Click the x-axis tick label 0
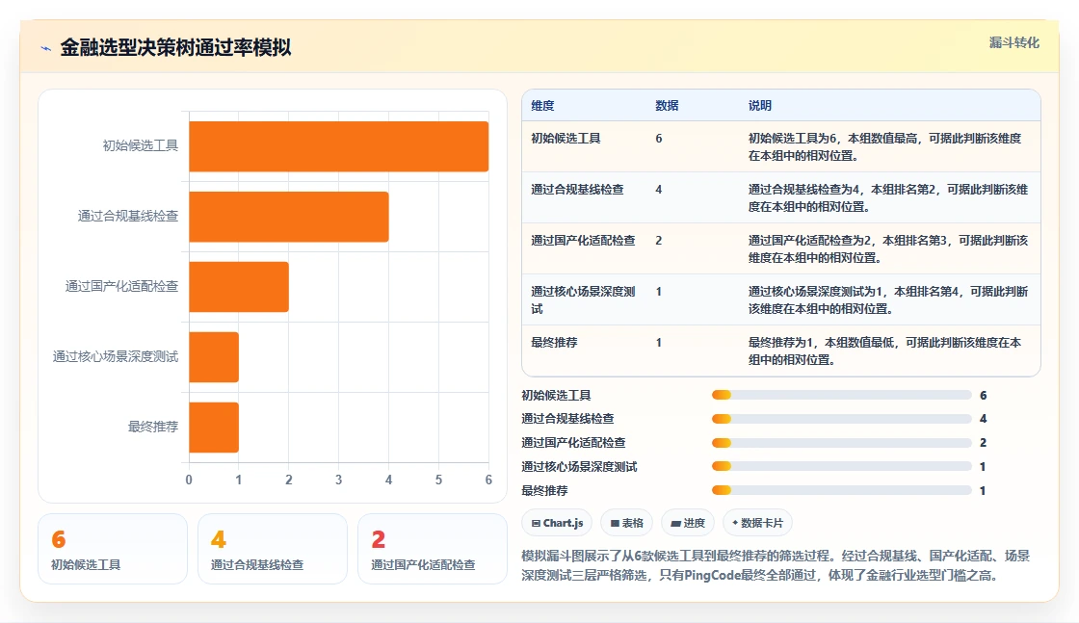 point(189,480)
